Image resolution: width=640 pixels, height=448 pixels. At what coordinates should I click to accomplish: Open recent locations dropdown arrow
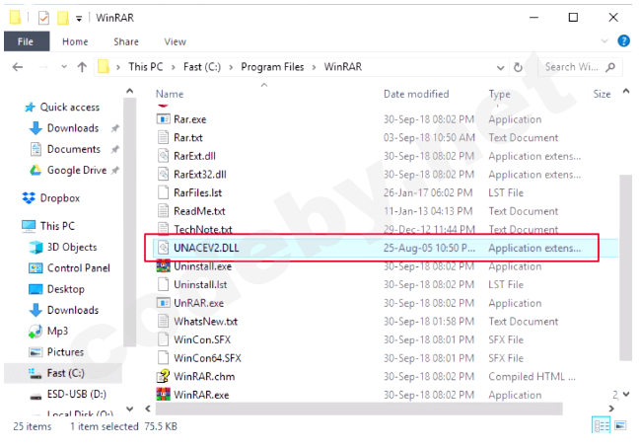click(64, 67)
